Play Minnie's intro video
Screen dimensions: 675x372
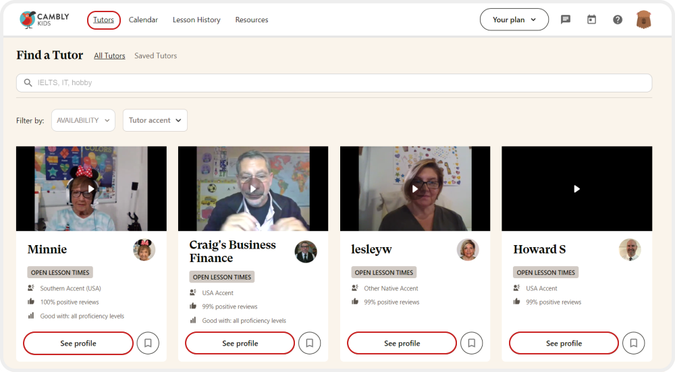(91, 189)
